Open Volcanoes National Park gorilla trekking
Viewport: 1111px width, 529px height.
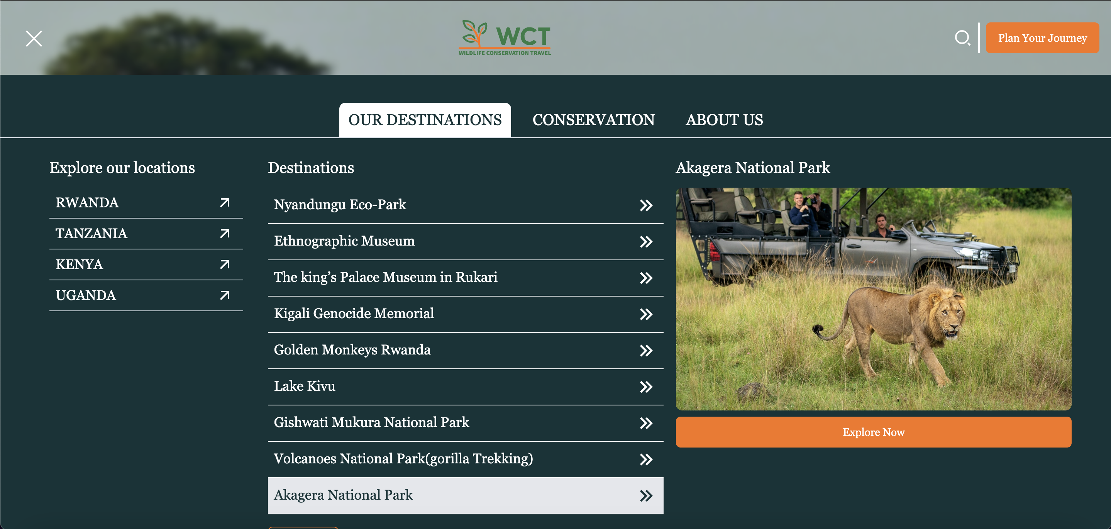point(403,458)
